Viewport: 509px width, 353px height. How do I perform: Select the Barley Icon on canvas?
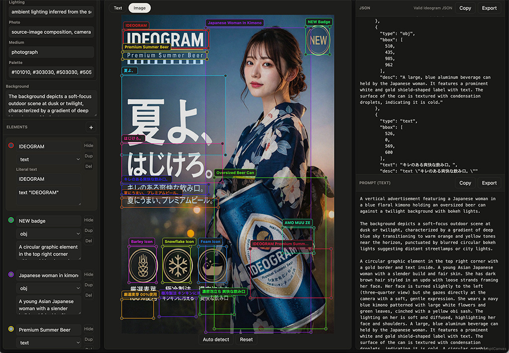pos(143,265)
